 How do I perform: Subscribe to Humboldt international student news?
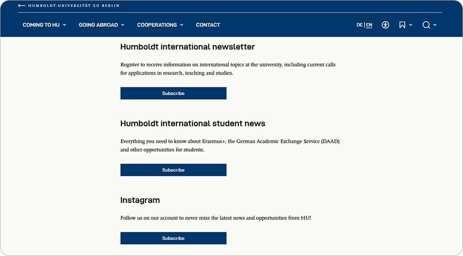pos(173,170)
